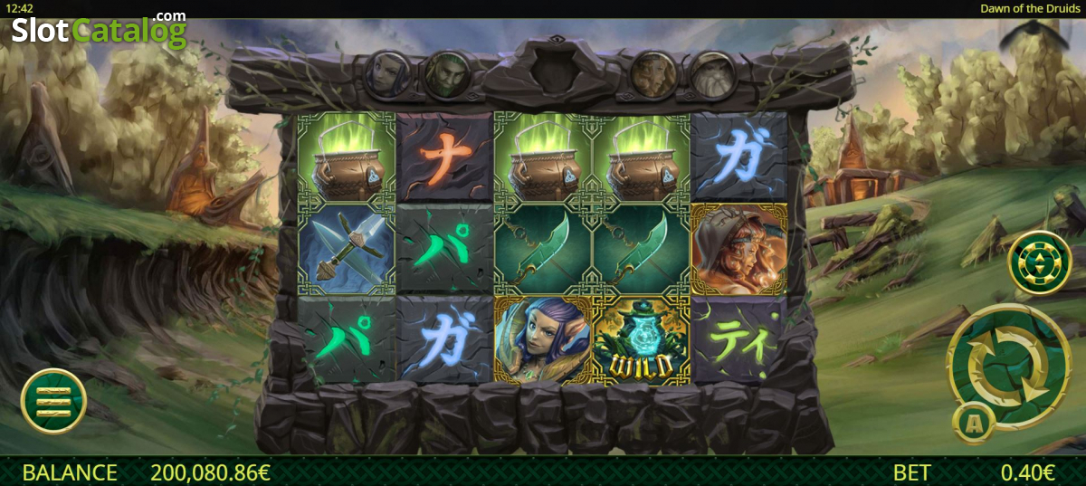
Task: Click the yellow-green rune in bottom row
Action: click(x=739, y=341)
